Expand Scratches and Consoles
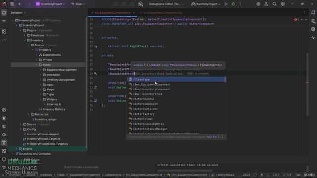Viewport: 317px width, 178px height. pos(13,154)
